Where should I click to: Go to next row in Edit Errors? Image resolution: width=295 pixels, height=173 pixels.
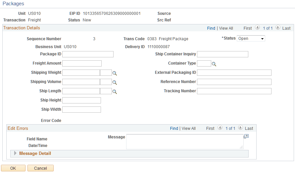240,128
